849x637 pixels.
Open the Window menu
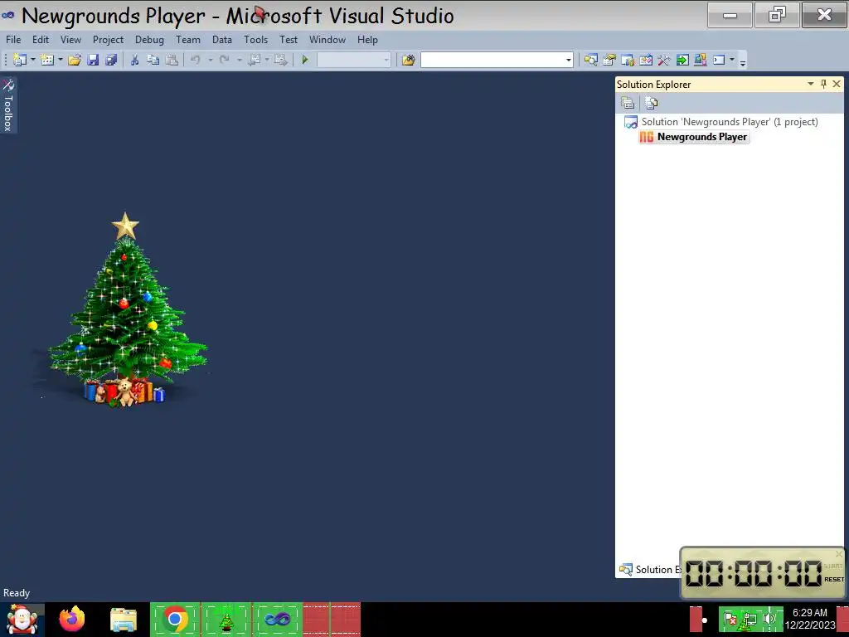pyautogui.click(x=327, y=40)
